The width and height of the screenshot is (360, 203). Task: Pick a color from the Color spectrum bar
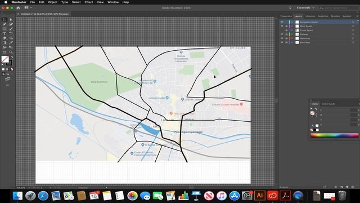click(334, 135)
